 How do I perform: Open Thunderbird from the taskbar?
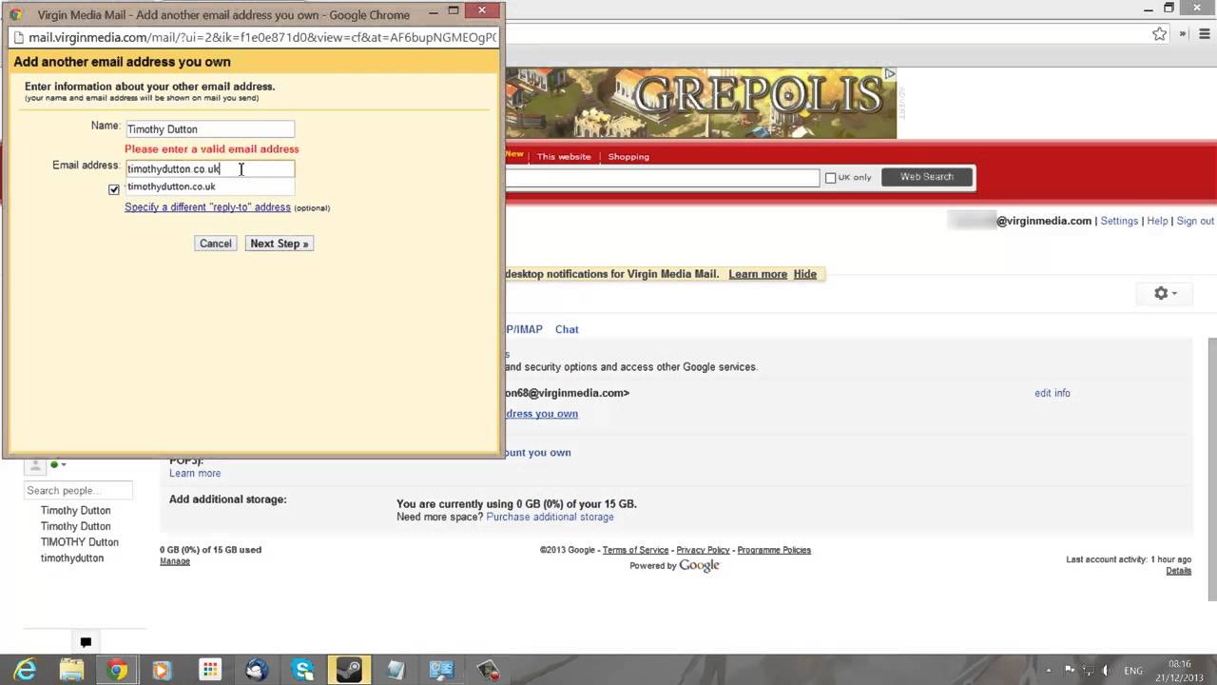coord(256,670)
